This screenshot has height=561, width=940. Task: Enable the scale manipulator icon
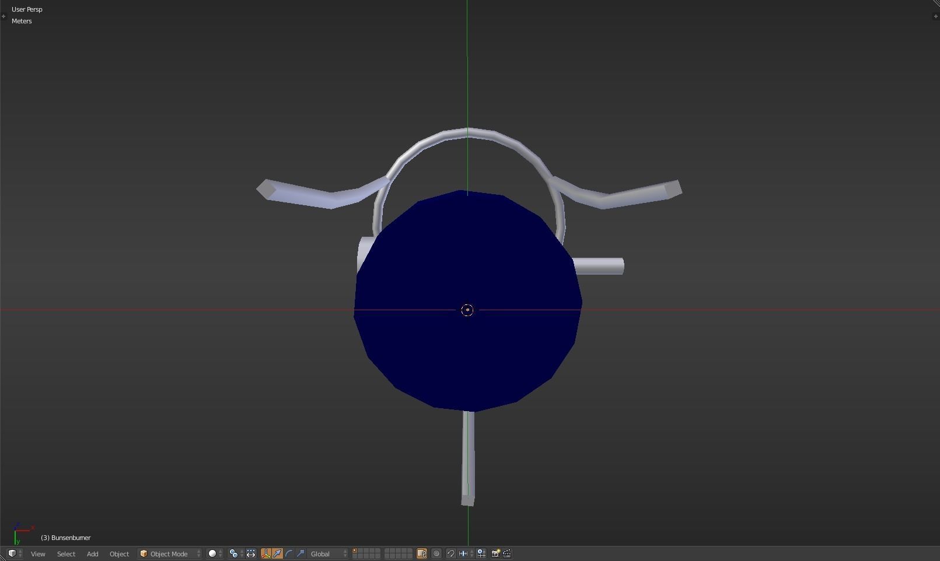301,554
